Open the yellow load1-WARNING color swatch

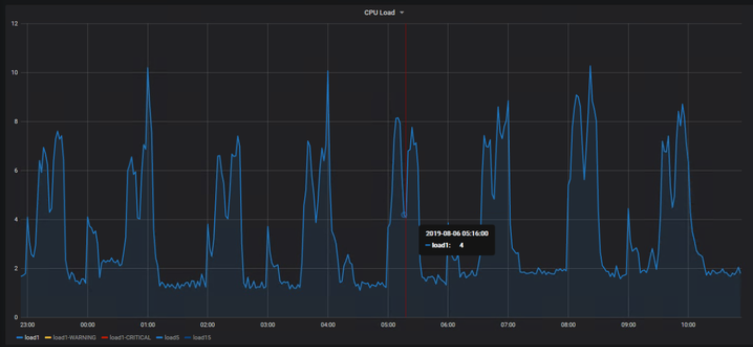click(48, 337)
